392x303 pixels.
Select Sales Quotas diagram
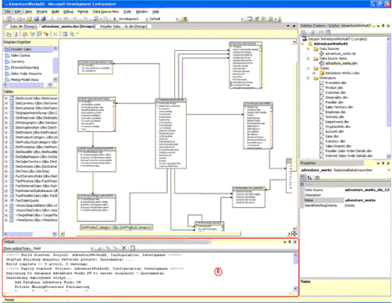[x=20, y=55]
